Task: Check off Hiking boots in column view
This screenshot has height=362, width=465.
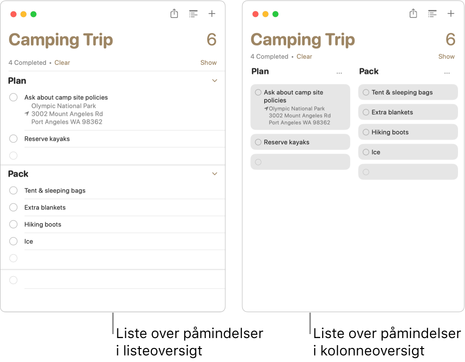Action: coord(366,132)
